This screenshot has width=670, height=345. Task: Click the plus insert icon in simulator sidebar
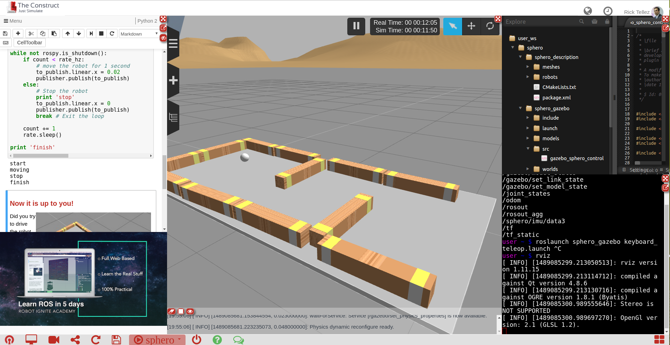pyautogui.click(x=173, y=80)
